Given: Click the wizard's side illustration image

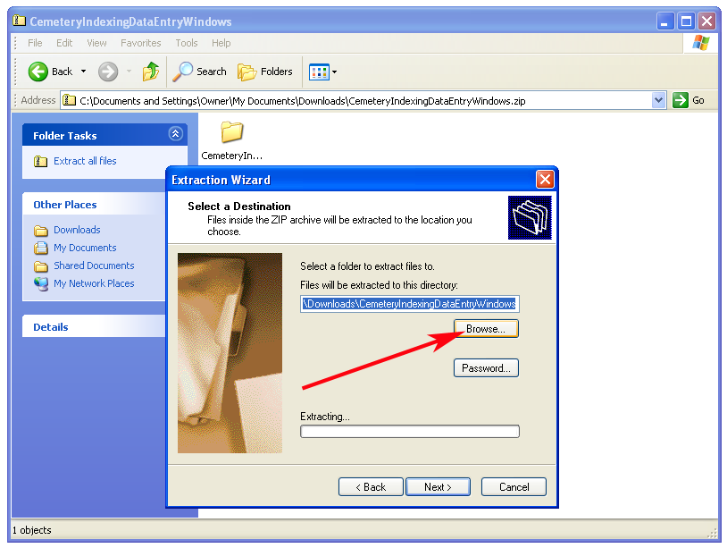Looking at the screenshot, I should point(230,352).
